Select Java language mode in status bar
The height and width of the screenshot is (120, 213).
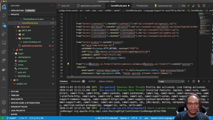tap(146, 118)
